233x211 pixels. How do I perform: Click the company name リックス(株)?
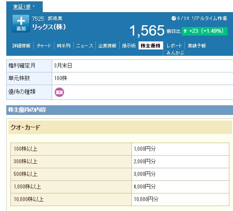click(x=49, y=27)
